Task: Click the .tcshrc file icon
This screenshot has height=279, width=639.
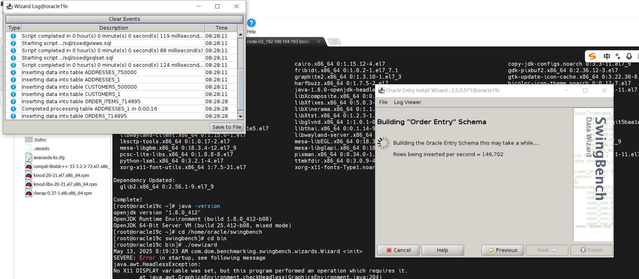Action: [29, 139]
